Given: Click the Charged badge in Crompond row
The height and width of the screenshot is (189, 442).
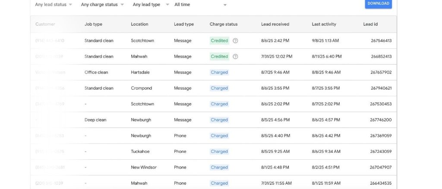Looking at the screenshot, I should pyautogui.click(x=219, y=88).
